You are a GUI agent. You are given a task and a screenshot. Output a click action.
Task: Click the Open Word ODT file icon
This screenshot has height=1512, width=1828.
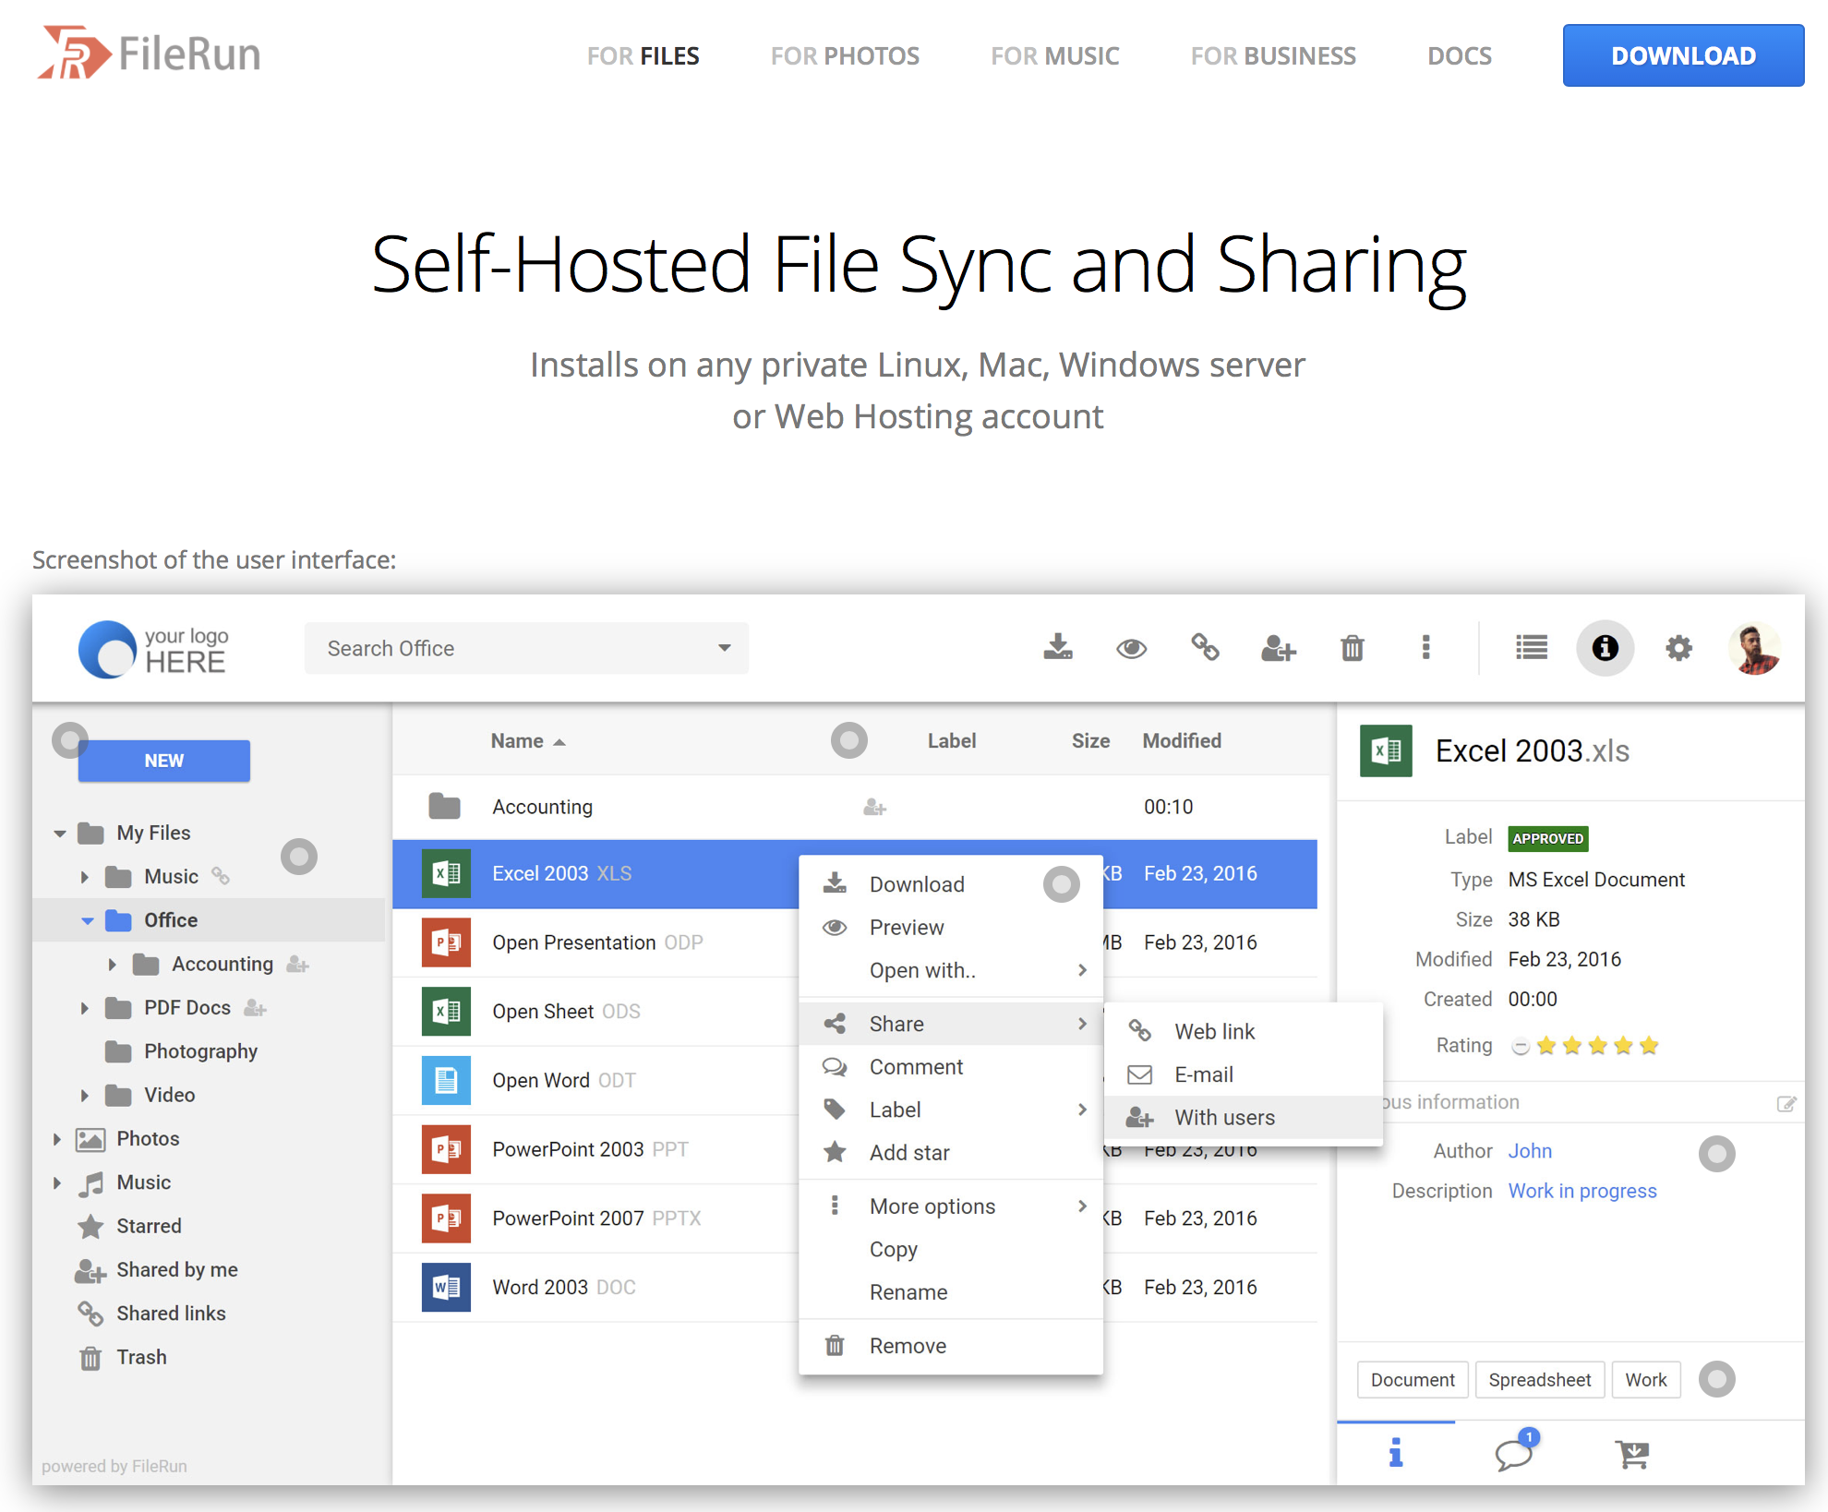[447, 1080]
